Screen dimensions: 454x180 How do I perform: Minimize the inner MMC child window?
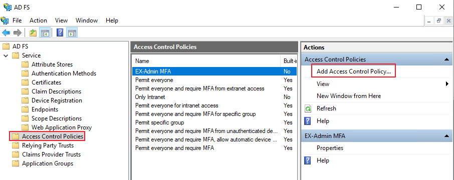click(x=429, y=21)
